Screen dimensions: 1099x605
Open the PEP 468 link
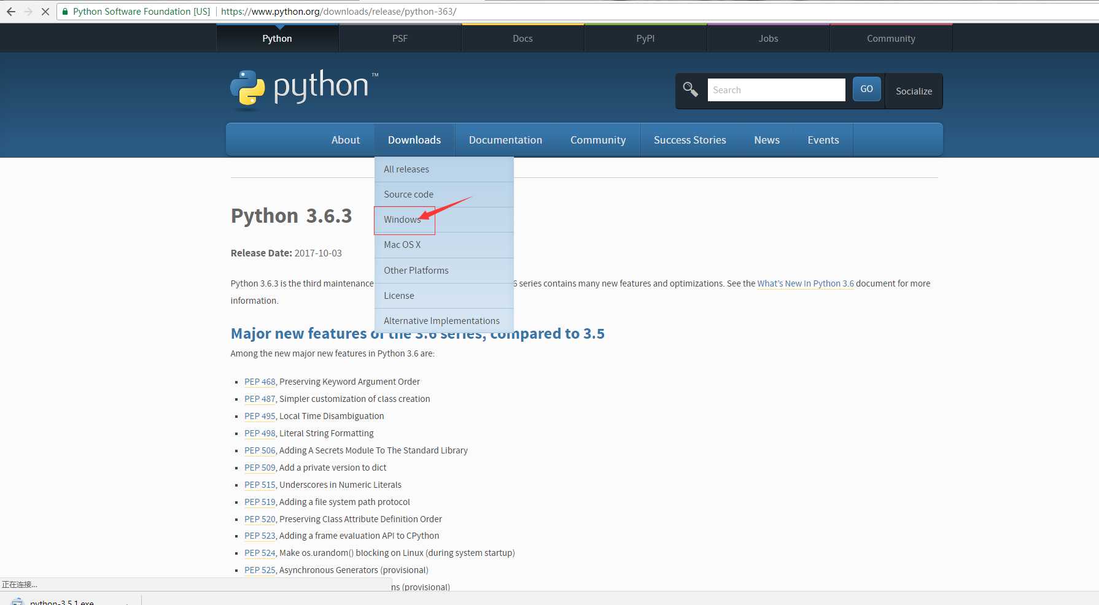[x=260, y=382]
